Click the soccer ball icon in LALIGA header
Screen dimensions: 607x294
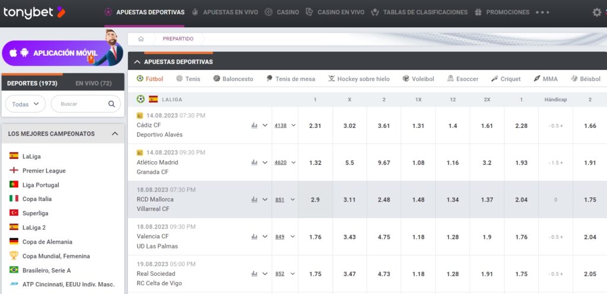(x=140, y=99)
